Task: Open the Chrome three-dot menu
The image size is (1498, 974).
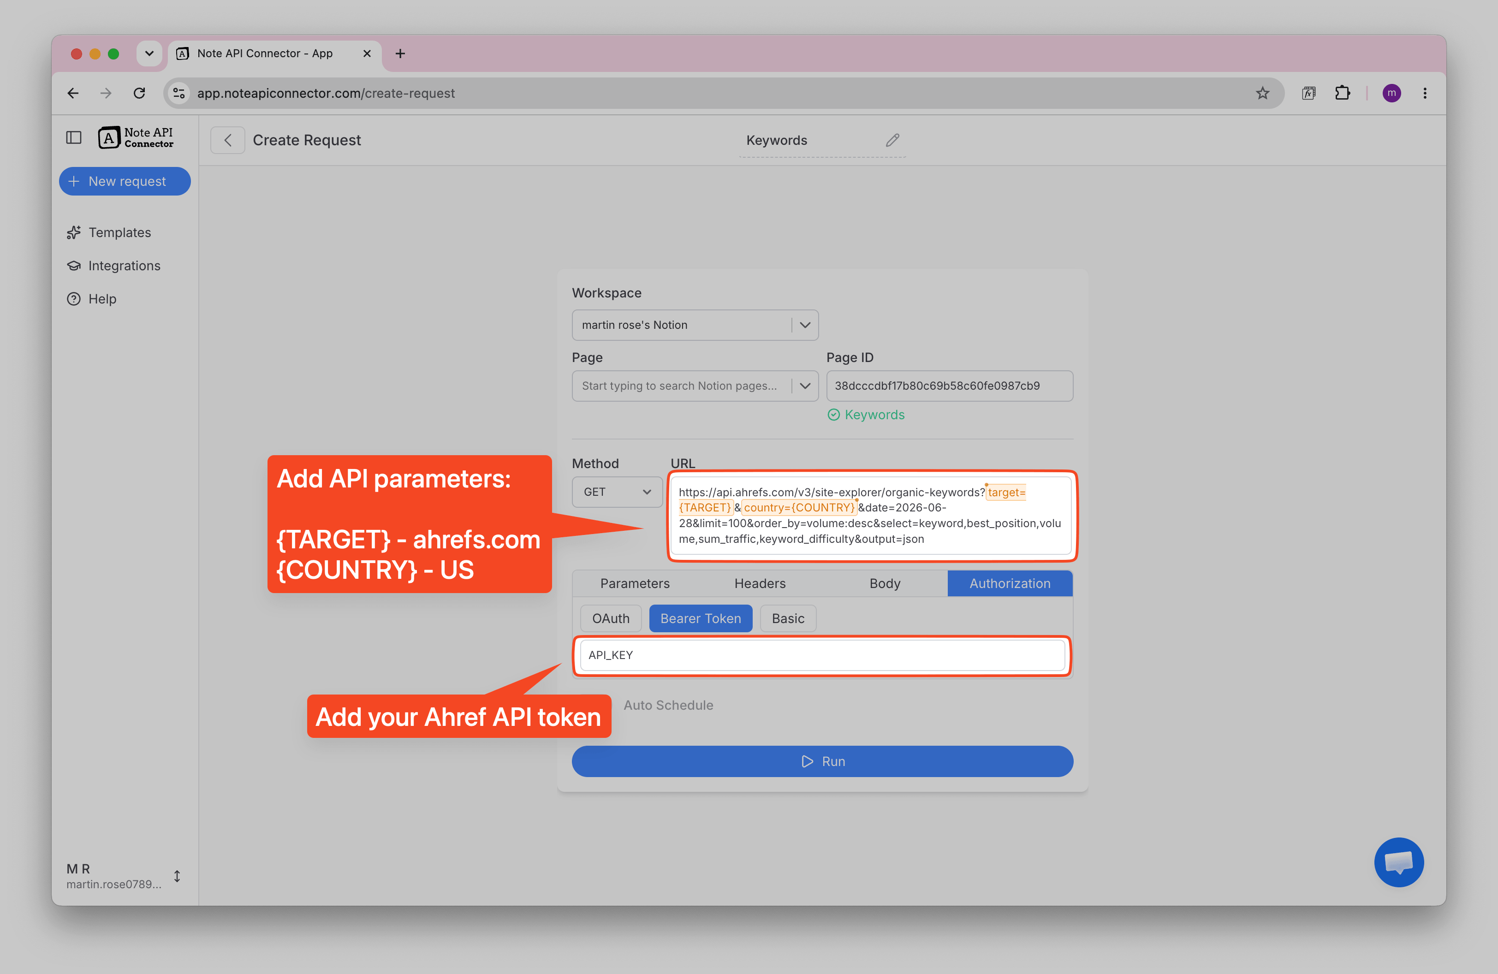Action: [x=1425, y=93]
